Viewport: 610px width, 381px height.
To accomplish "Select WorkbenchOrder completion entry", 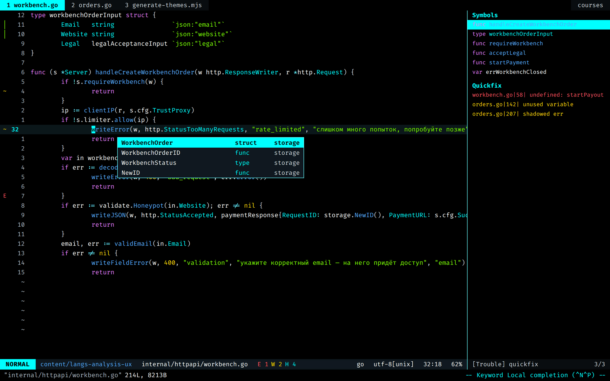I will (210, 143).
